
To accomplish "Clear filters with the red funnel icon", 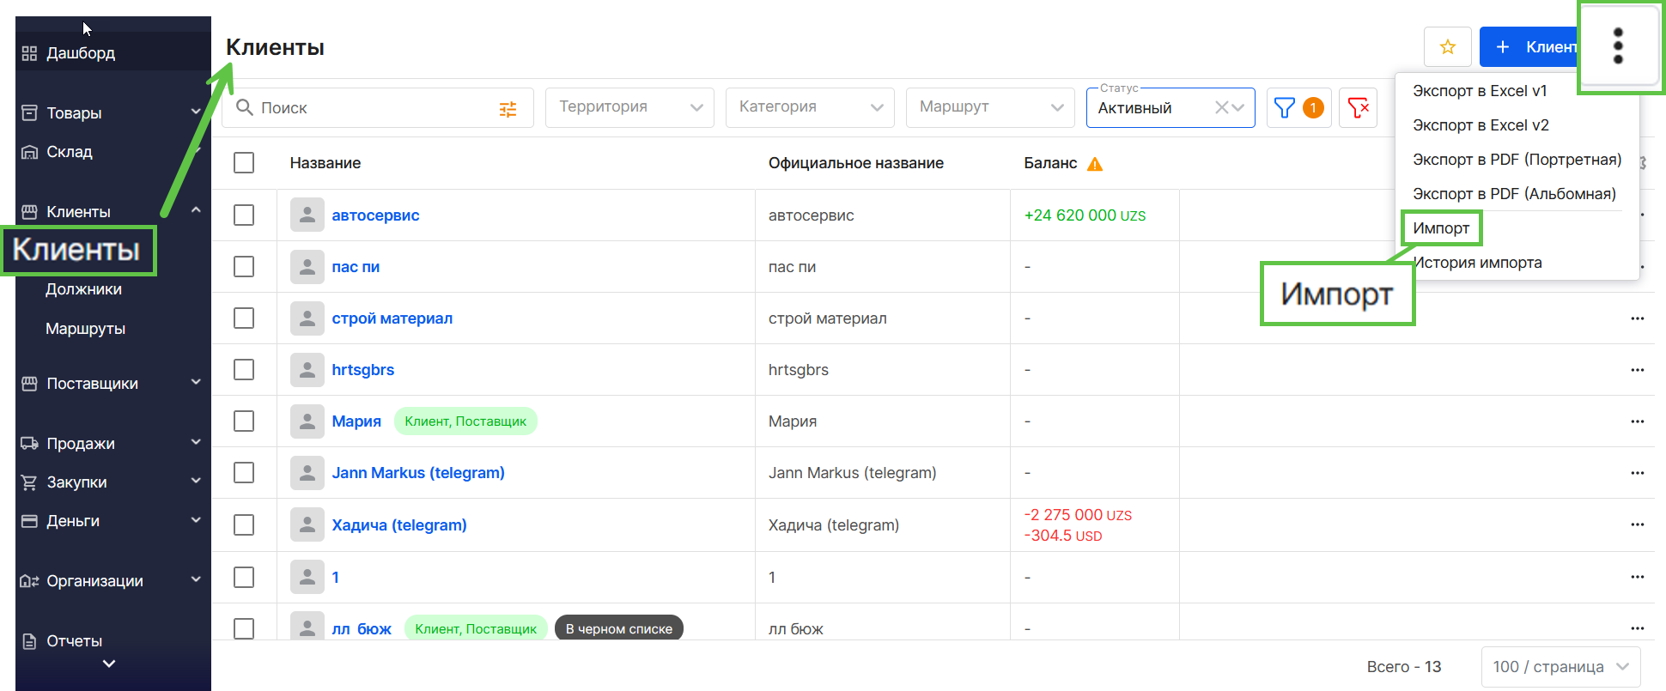I will [1358, 108].
